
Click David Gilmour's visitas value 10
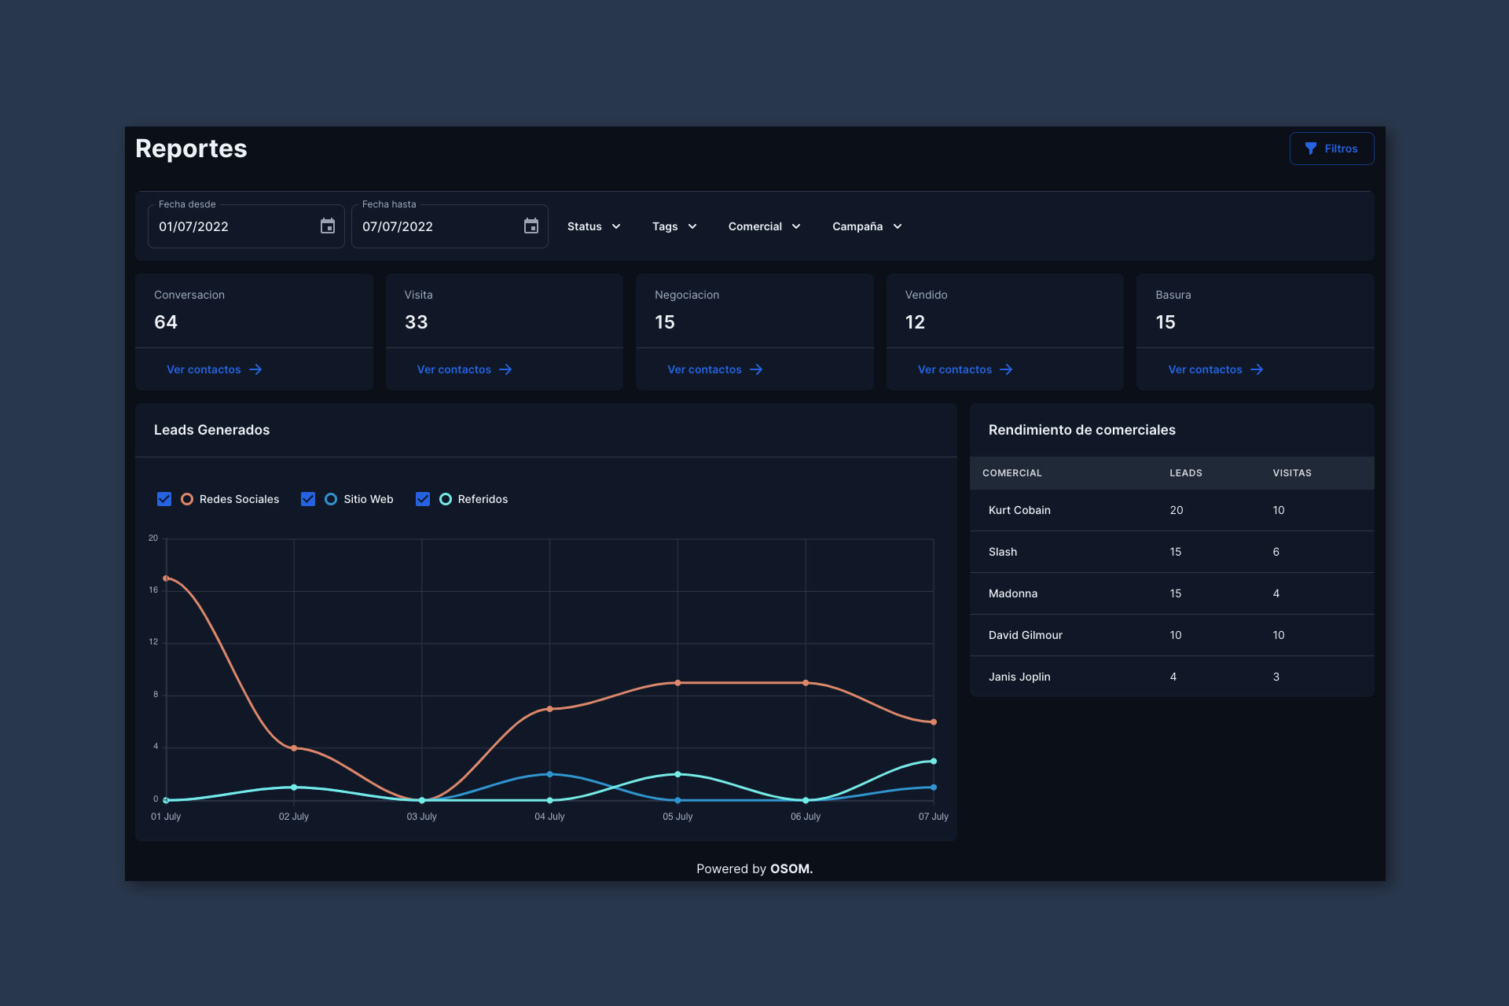click(x=1279, y=635)
